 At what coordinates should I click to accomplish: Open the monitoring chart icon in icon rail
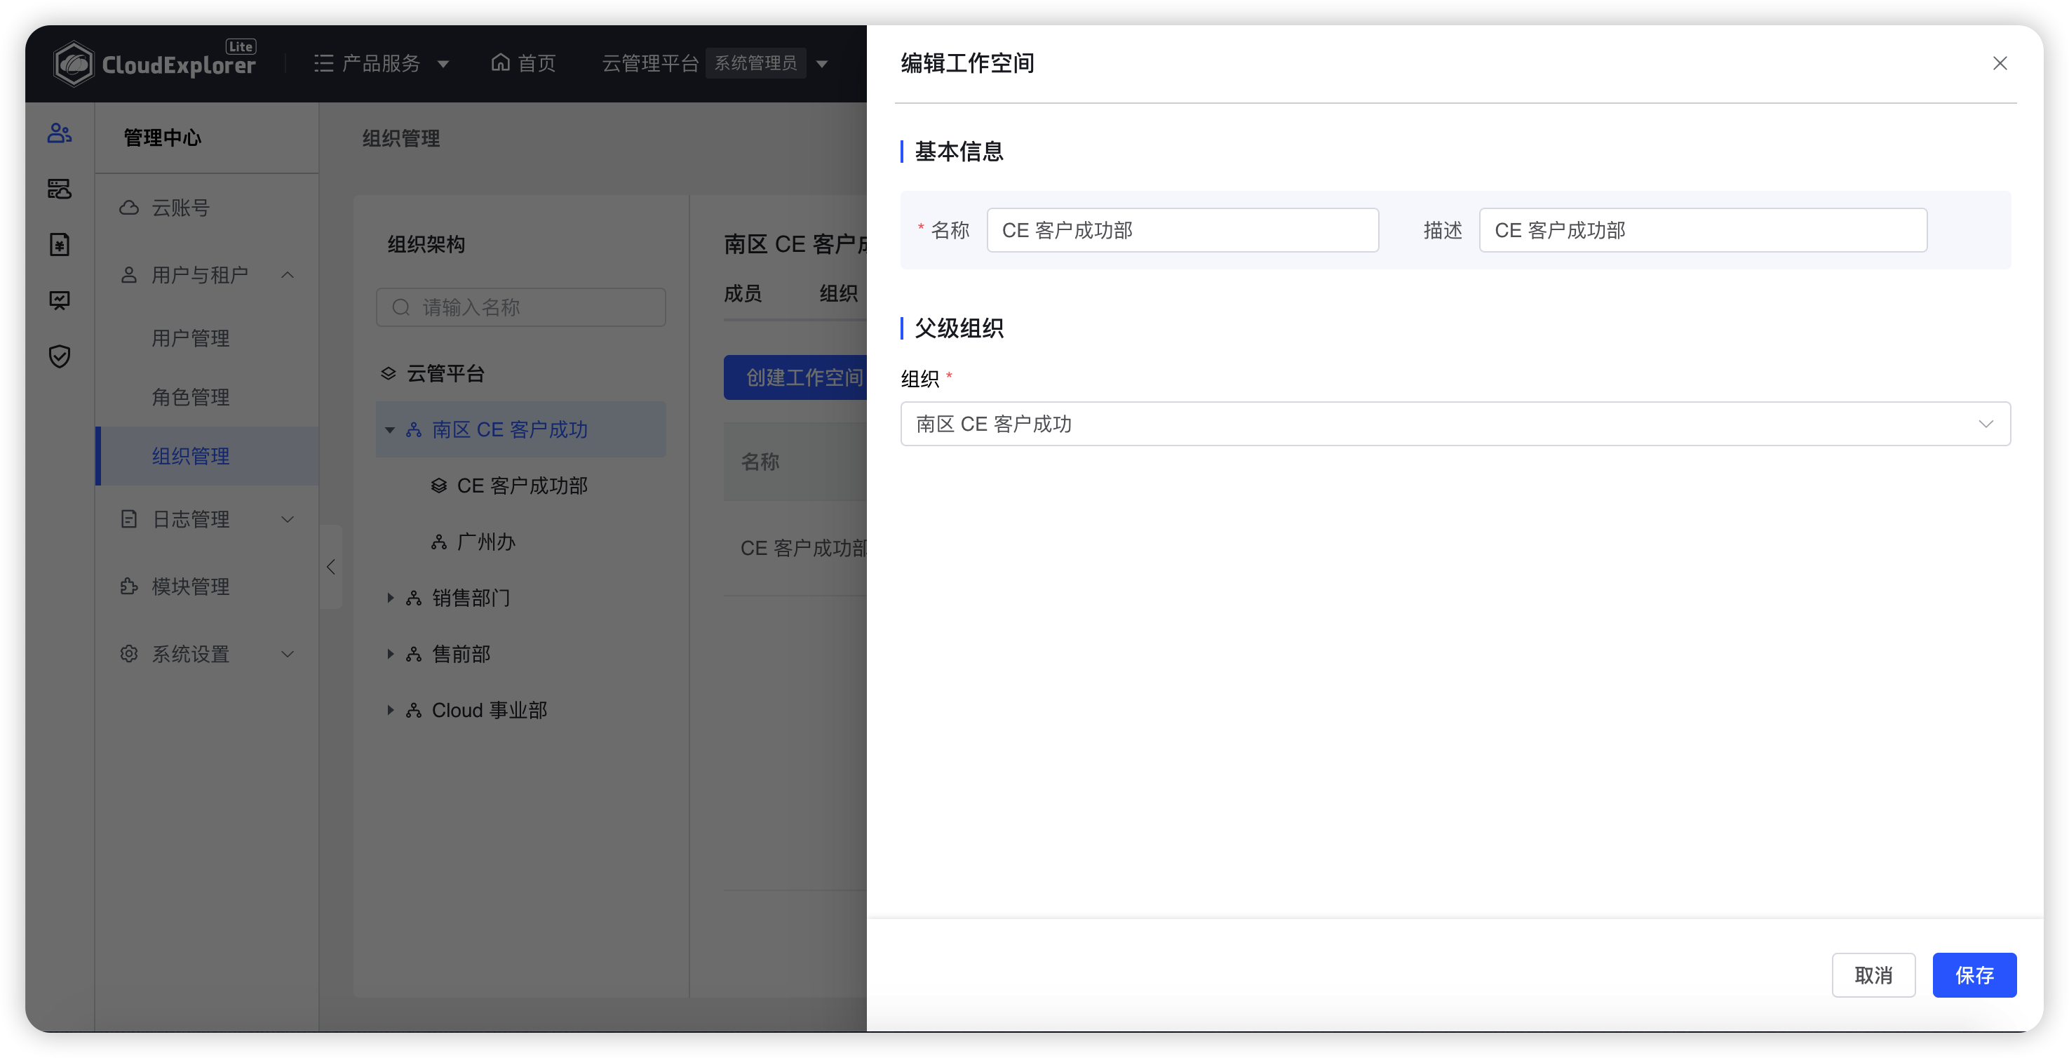tap(60, 300)
